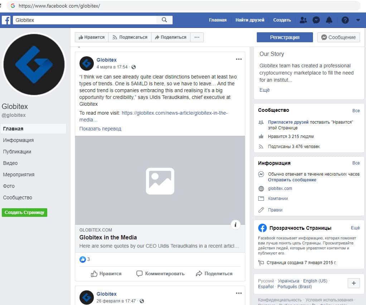Click Пригласите друзей link
366x305 pixels.
tap(288, 122)
